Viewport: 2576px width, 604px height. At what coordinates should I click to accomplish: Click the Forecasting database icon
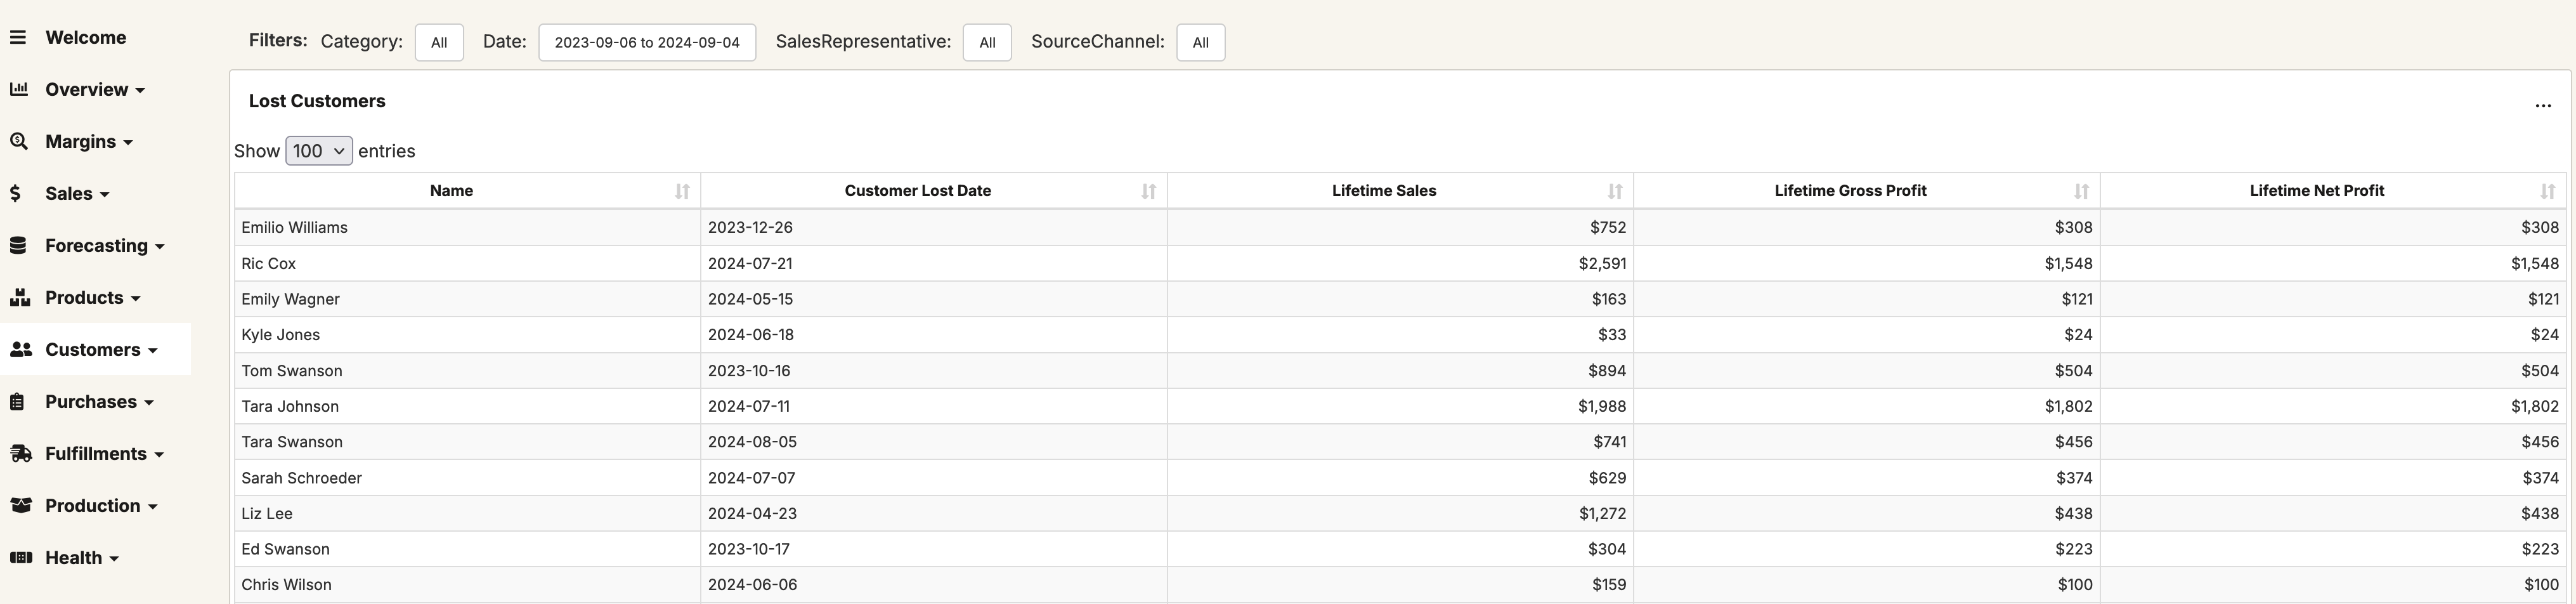pos(19,246)
